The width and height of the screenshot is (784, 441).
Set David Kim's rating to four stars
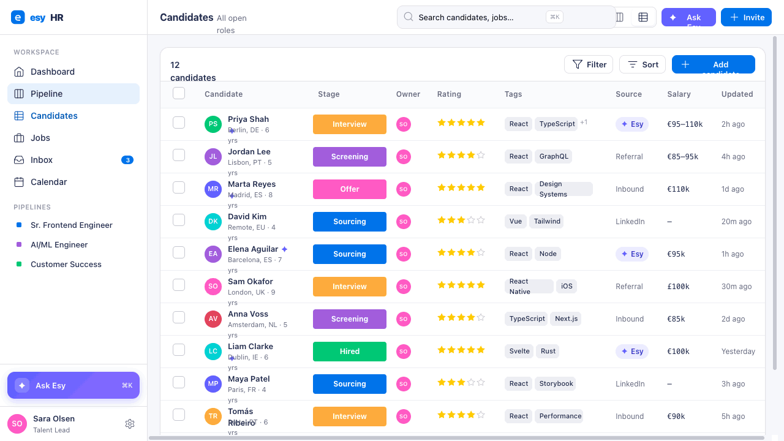tap(471, 220)
